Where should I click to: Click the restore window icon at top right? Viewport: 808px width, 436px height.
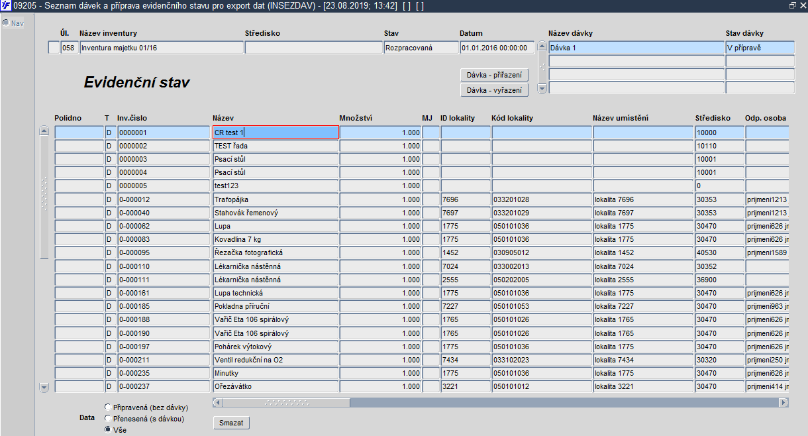pyautogui.click(x=793, y=5)
